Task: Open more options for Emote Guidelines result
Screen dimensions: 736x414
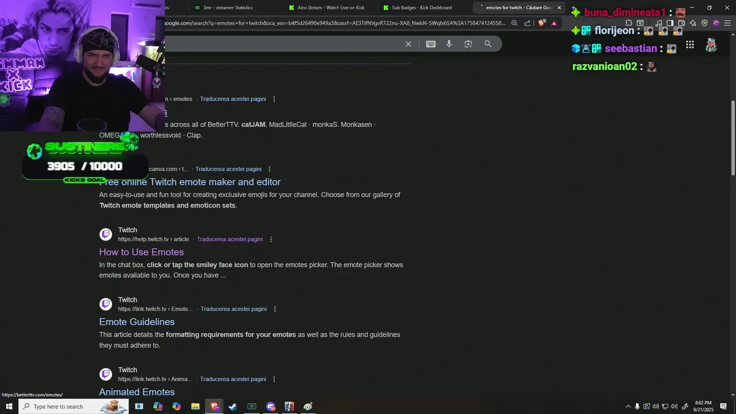Action: 274,309
